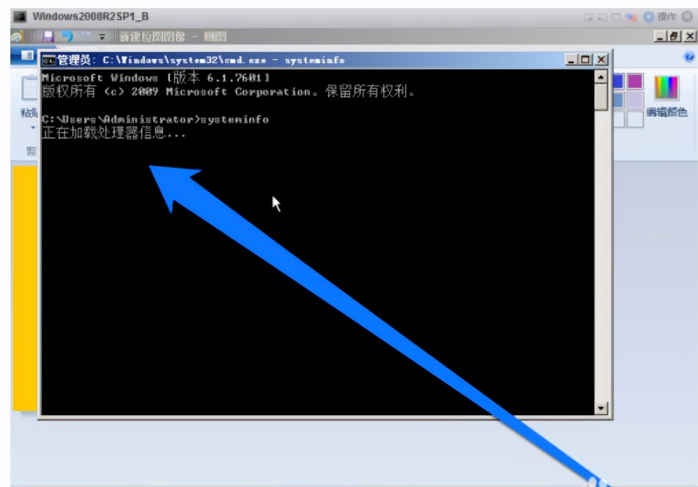Expand the Paste dropdown arrow under 粘贴
Image resolution: width=698 pixels, height=487 pixels.
tap(32, 127)
